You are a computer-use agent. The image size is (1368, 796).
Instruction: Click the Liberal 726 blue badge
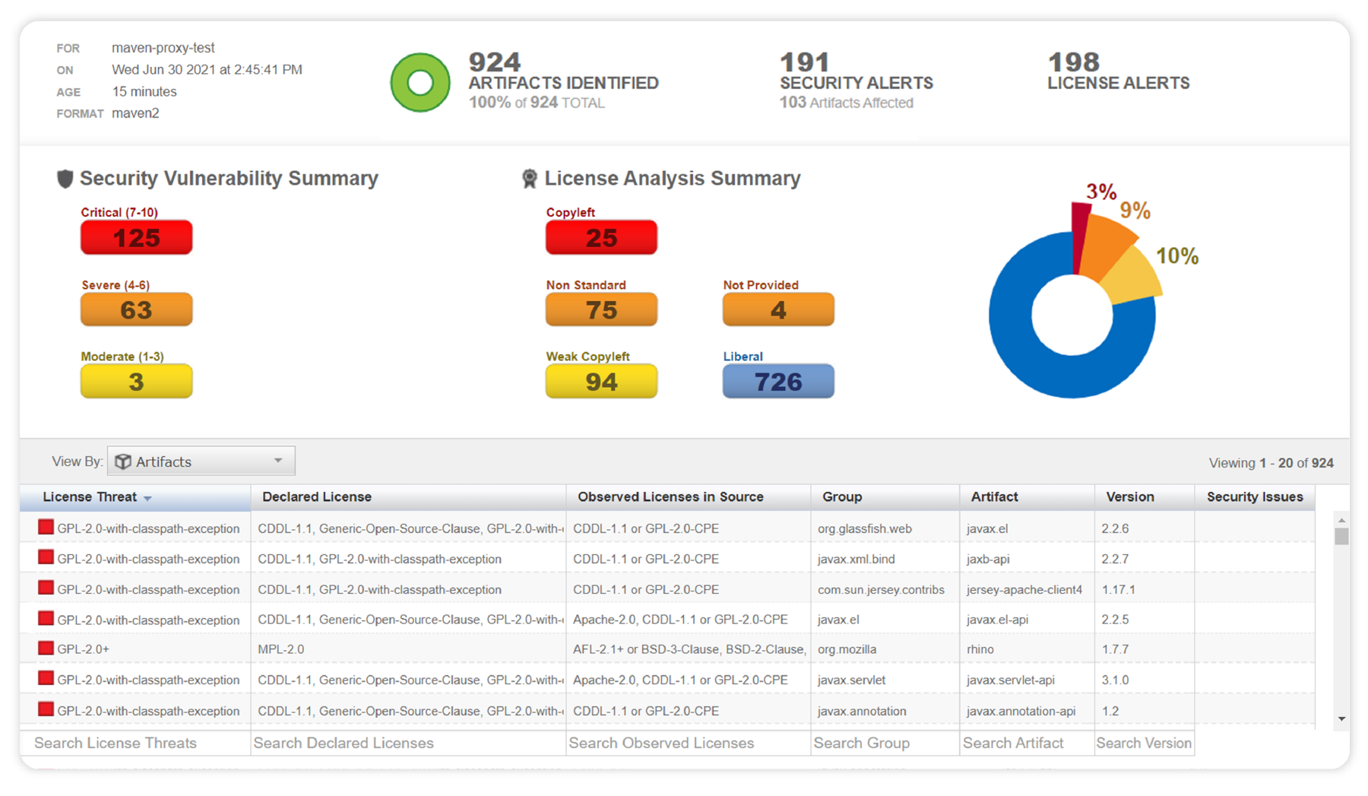click(778, 382)
